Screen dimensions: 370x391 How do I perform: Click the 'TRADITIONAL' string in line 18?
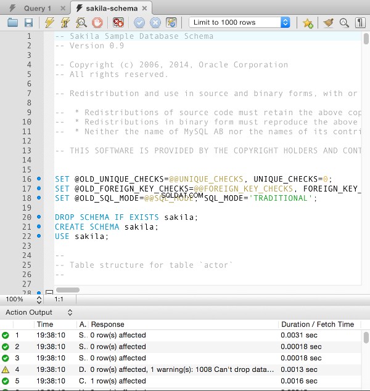click(x=281, y=198)
